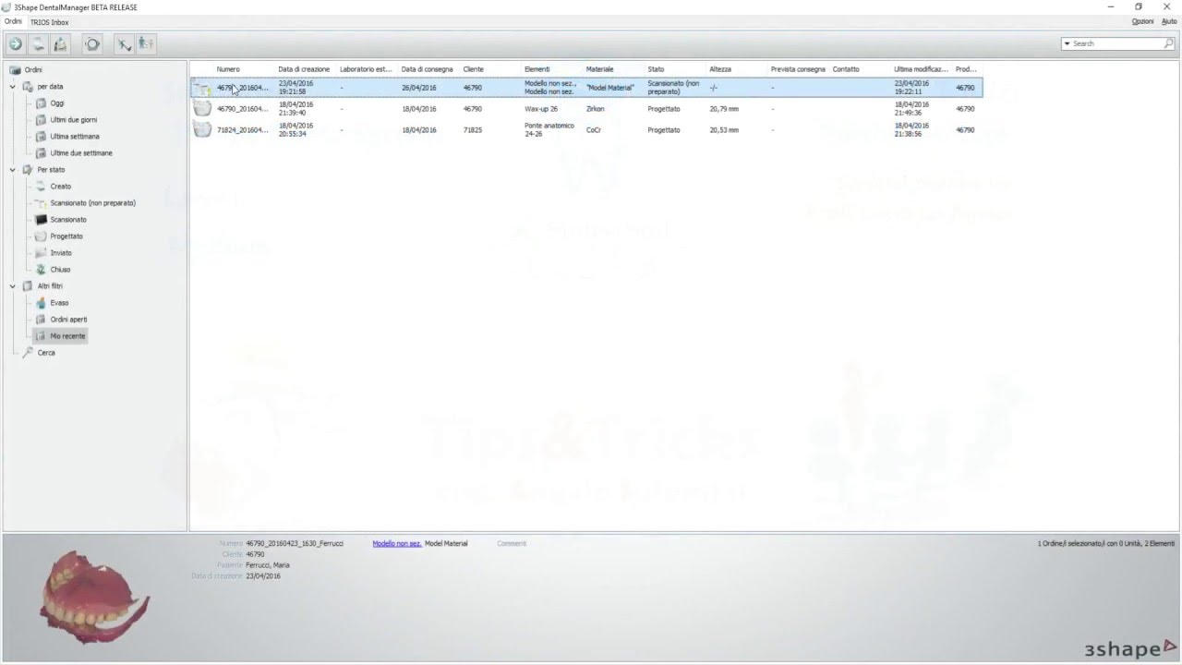Switch to the TRIOS Inbox tab
1182x665 pixels.
coord(50,21)
